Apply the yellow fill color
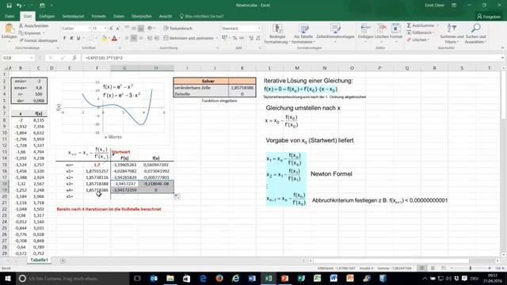Viewport: 507px width, 285px height. (104, 39)
